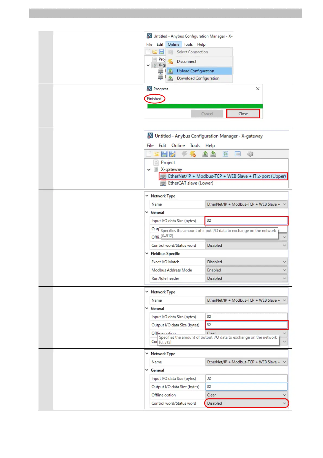Open the Edit menu in the window with the full toolbar

click(x=162, y=146)
